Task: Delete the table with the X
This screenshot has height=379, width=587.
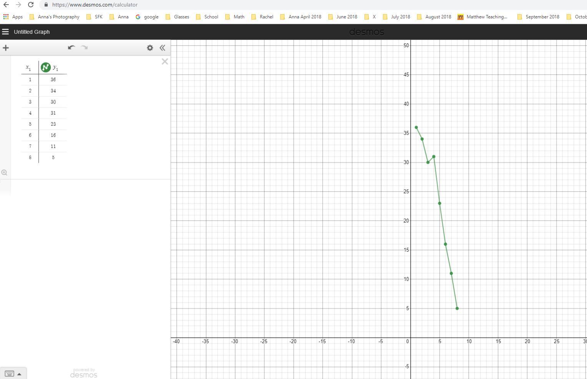Action: coord(165,62)
